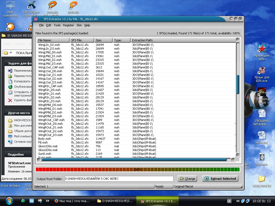Click the horizontal scroll right arrow
Screen dimensions: 275x206
(x=233, y=160)
